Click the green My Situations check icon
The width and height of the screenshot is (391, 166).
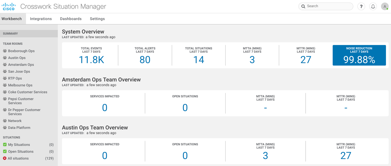point(5,145)
